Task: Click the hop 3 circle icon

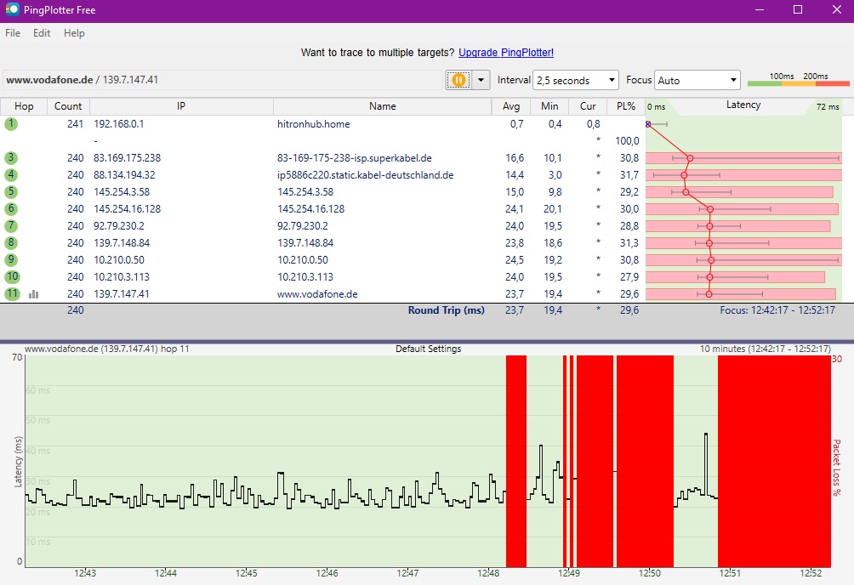Action: [x=11, y=158]
